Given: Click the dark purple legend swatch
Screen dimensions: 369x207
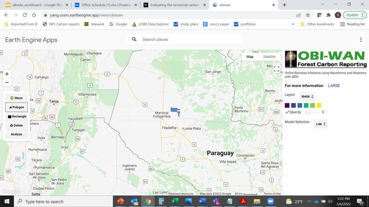Looking at the screenshot, I should tap(287, 105).
